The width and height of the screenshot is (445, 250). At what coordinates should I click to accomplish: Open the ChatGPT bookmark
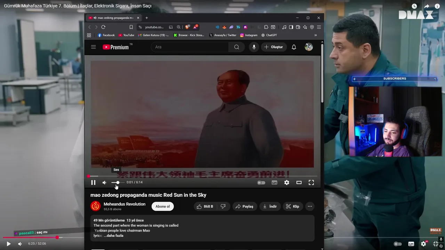(269, 35)
